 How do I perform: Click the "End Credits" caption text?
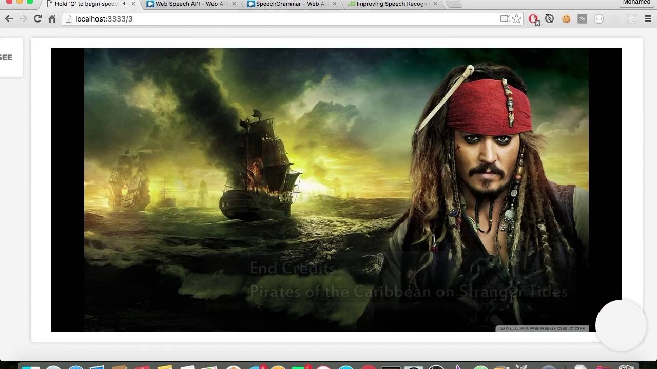(293, 268)
